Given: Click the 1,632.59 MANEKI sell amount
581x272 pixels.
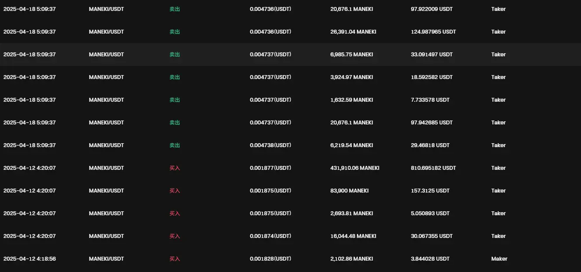Looking at the screenshot, I should pyautogui.click(x=352, y=100).
